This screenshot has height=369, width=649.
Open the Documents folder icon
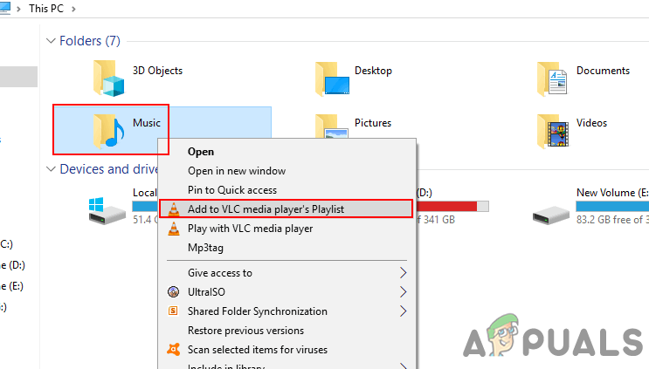coord(554,79)
